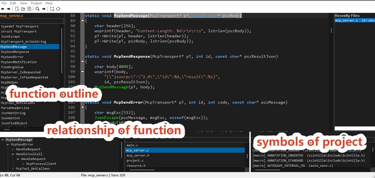
Task: Click the save floppy disk icon
Action: pyautogui.click(x=29, y=9)
